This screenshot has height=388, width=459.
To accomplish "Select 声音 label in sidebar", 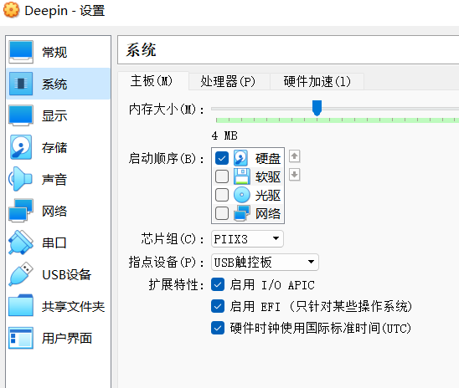I will pyautogui.click(x=54, y=179).
